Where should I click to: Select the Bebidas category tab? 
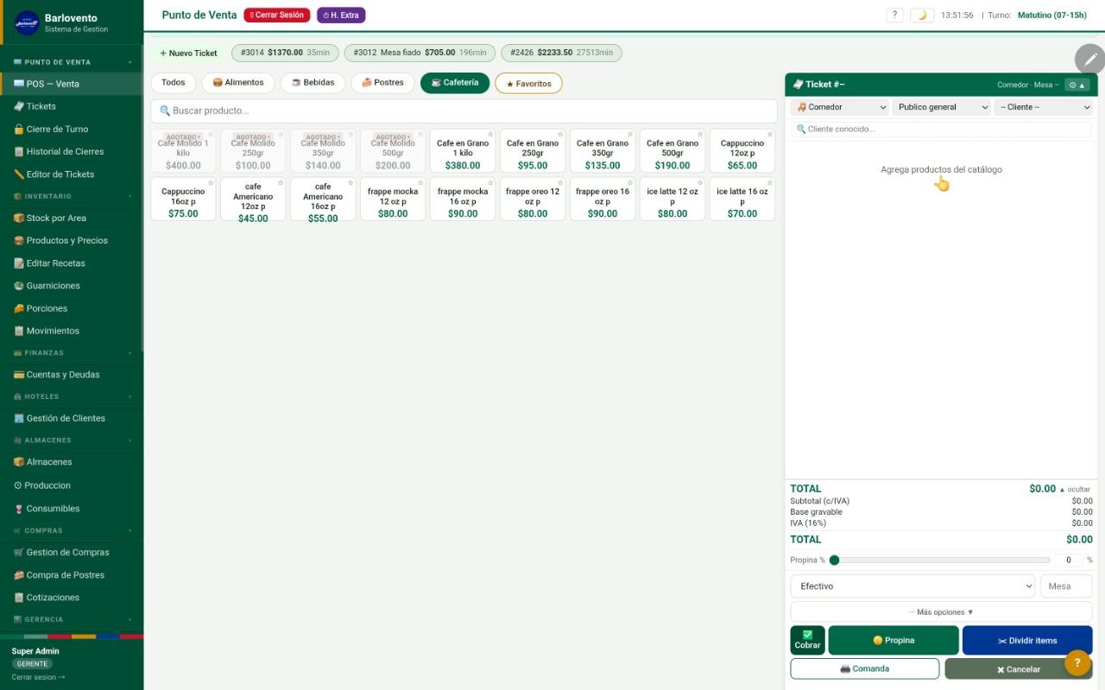pyautogui.click(x=313, y=83)
